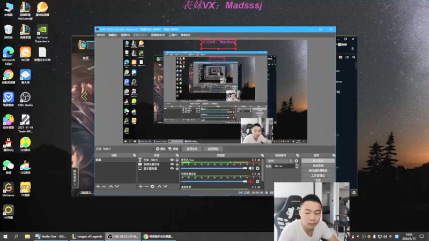Click Start Virtual Camera button

pos(318,170)
